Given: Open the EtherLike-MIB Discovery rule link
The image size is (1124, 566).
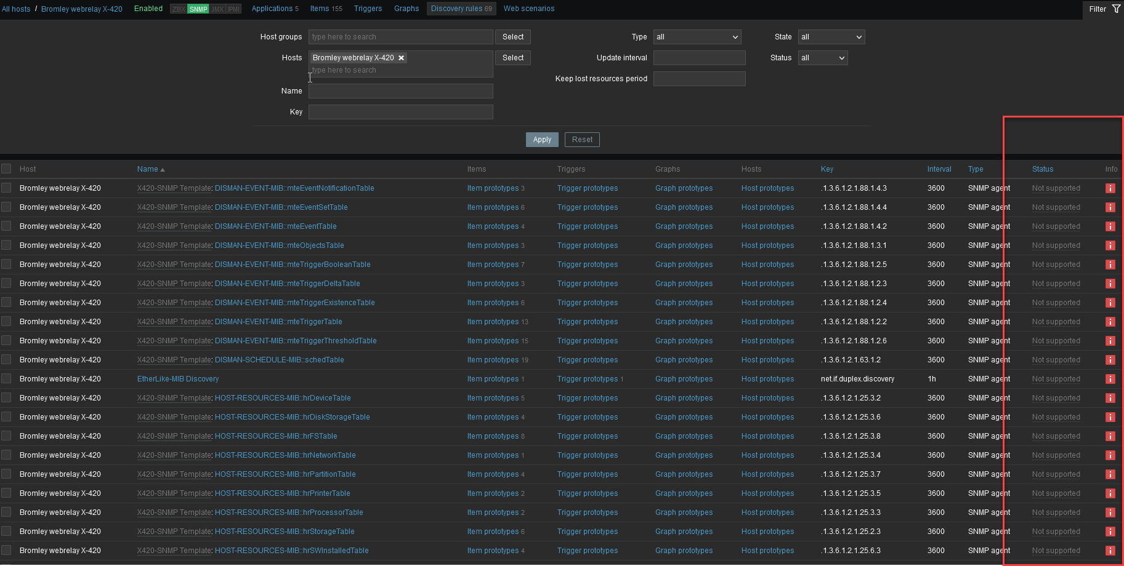Looking at the screenshot, I should [178, 379].
